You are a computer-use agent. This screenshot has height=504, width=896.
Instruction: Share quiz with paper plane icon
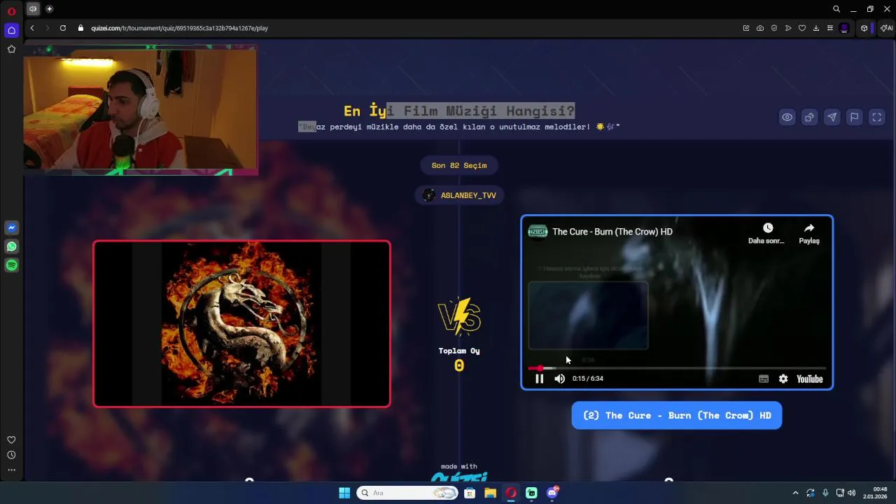coord(832,118)
